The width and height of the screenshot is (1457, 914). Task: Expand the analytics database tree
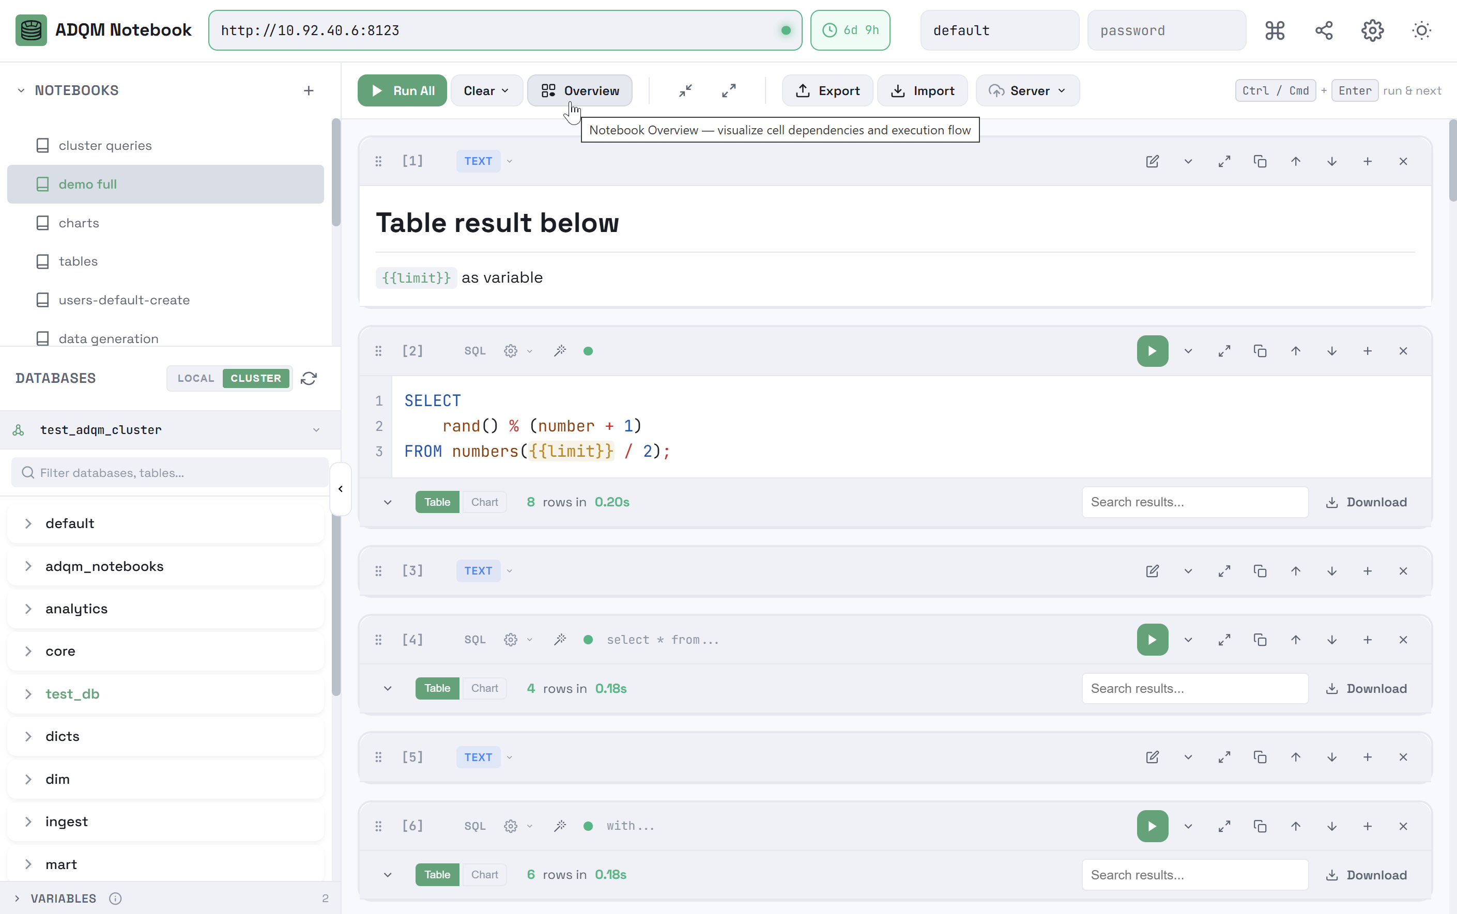click(x=28, y=609)
